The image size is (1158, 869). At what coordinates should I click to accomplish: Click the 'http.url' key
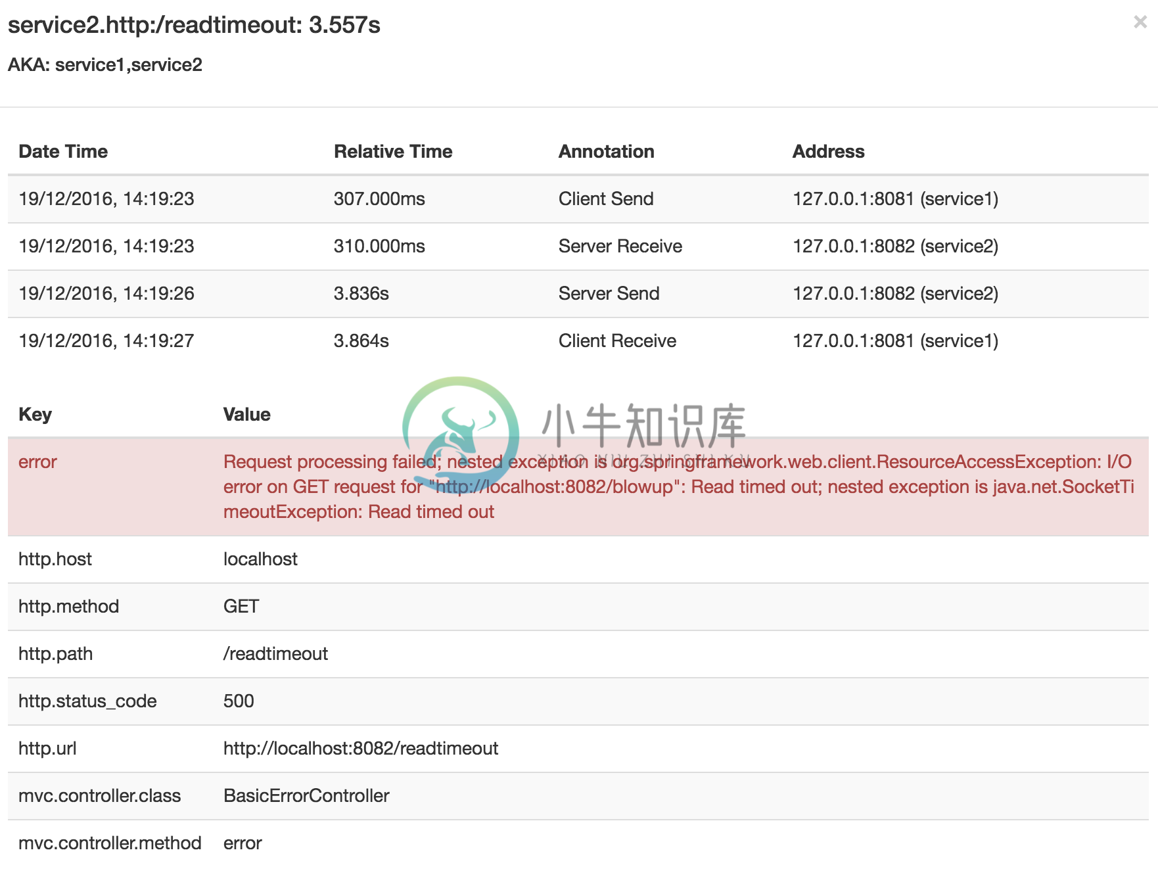point(47,748)
